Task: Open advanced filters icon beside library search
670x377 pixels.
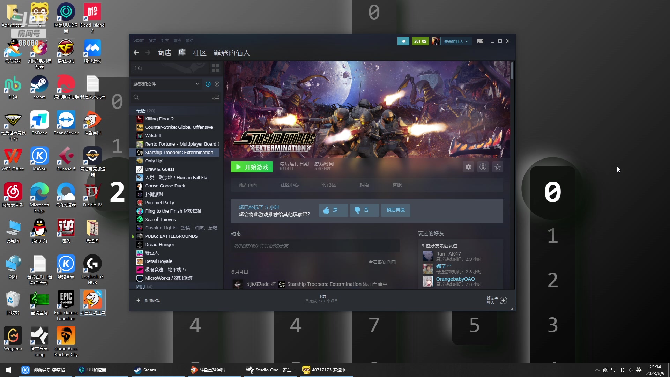Action: 216,97
